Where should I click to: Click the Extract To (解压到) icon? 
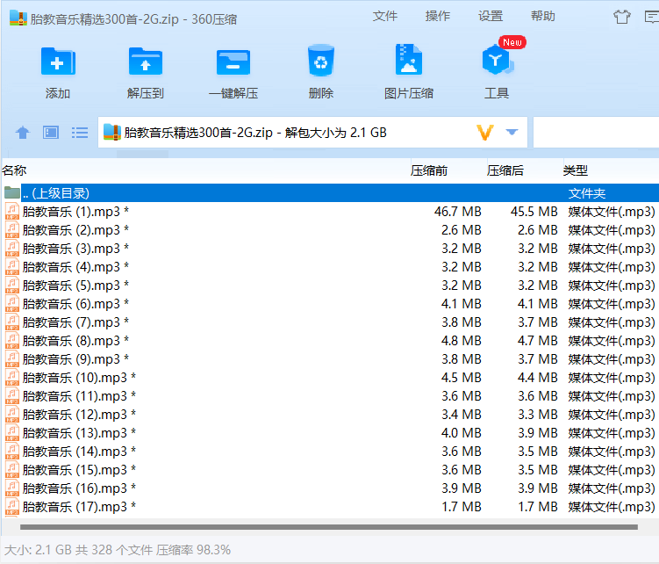[146, 63]
